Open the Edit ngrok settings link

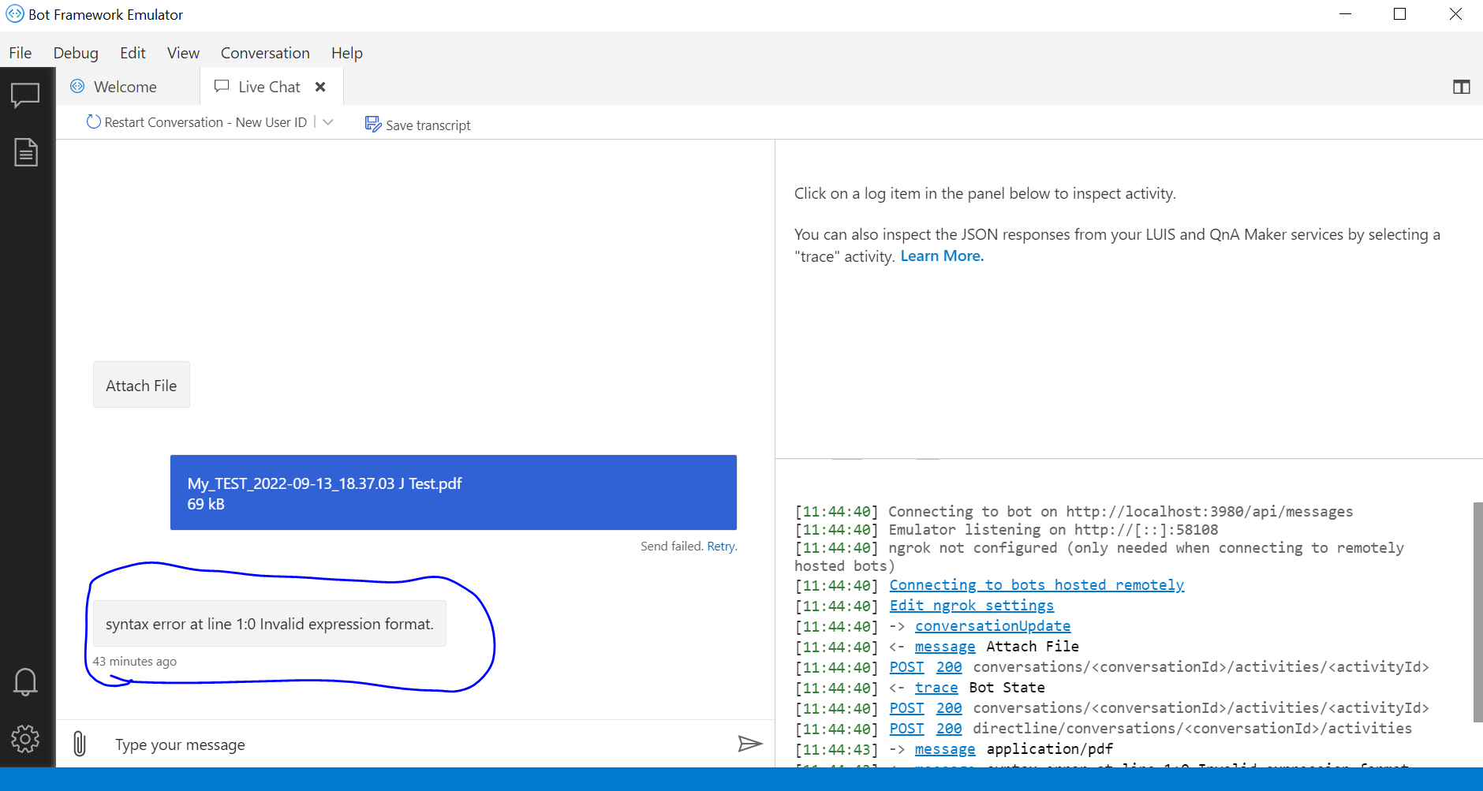971,605
